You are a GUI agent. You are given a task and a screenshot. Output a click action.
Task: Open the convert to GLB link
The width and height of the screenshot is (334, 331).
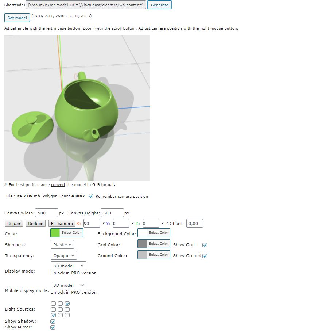(58, 184)
